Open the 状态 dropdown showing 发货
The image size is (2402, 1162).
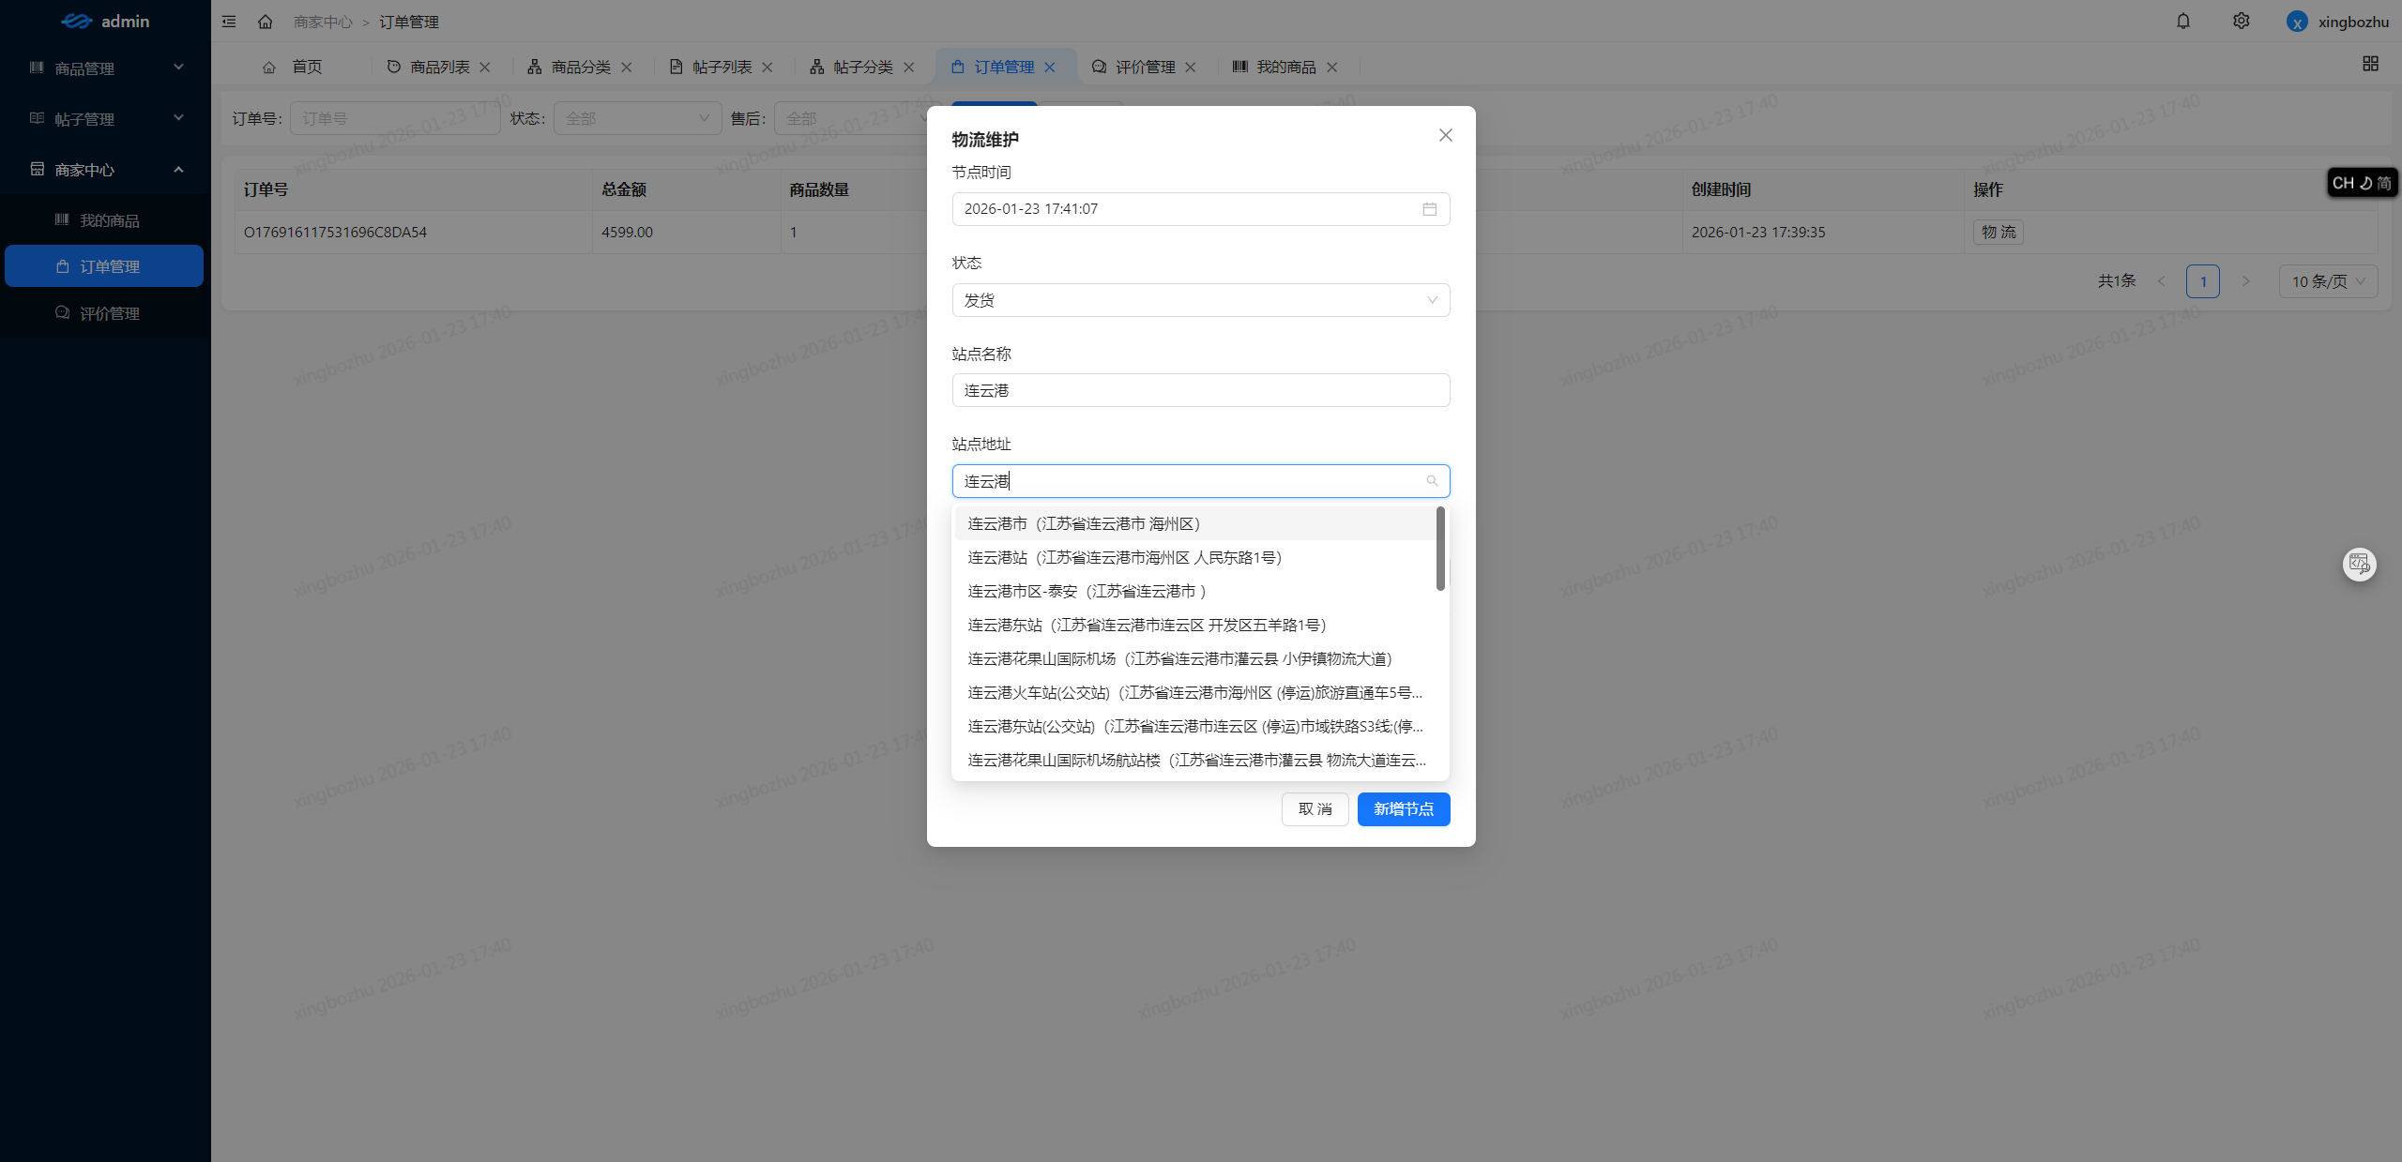(1200, 300)
